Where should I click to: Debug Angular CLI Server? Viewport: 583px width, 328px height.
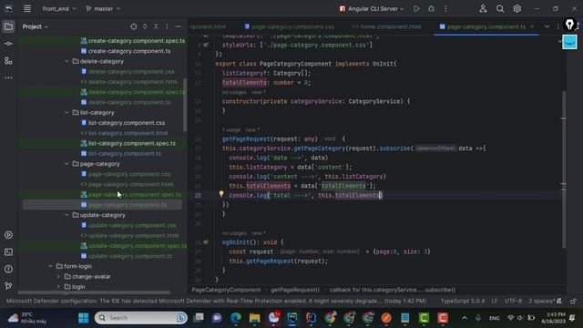pyautogui.click(x=431, y=8)
